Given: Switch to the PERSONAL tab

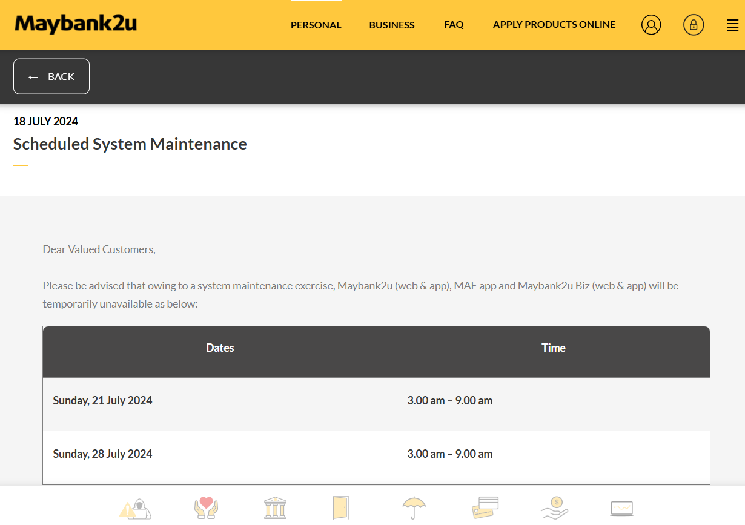Looking at the screenshot, I should click(316, 25).
